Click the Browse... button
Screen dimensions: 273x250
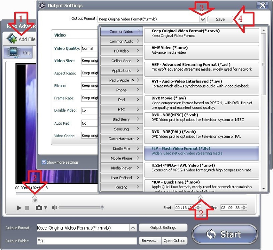point(150,241)
